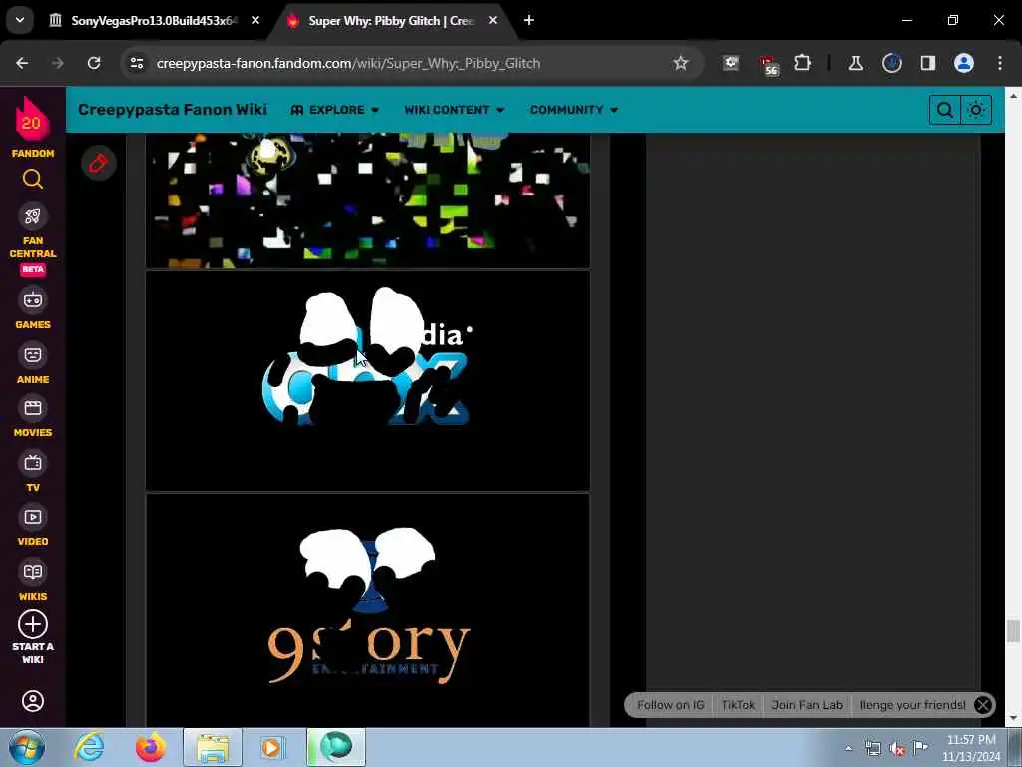Open the Chrome side panel
This screenshot has width=1022, height=767.
pyautogui.click(x=927, y=63)
